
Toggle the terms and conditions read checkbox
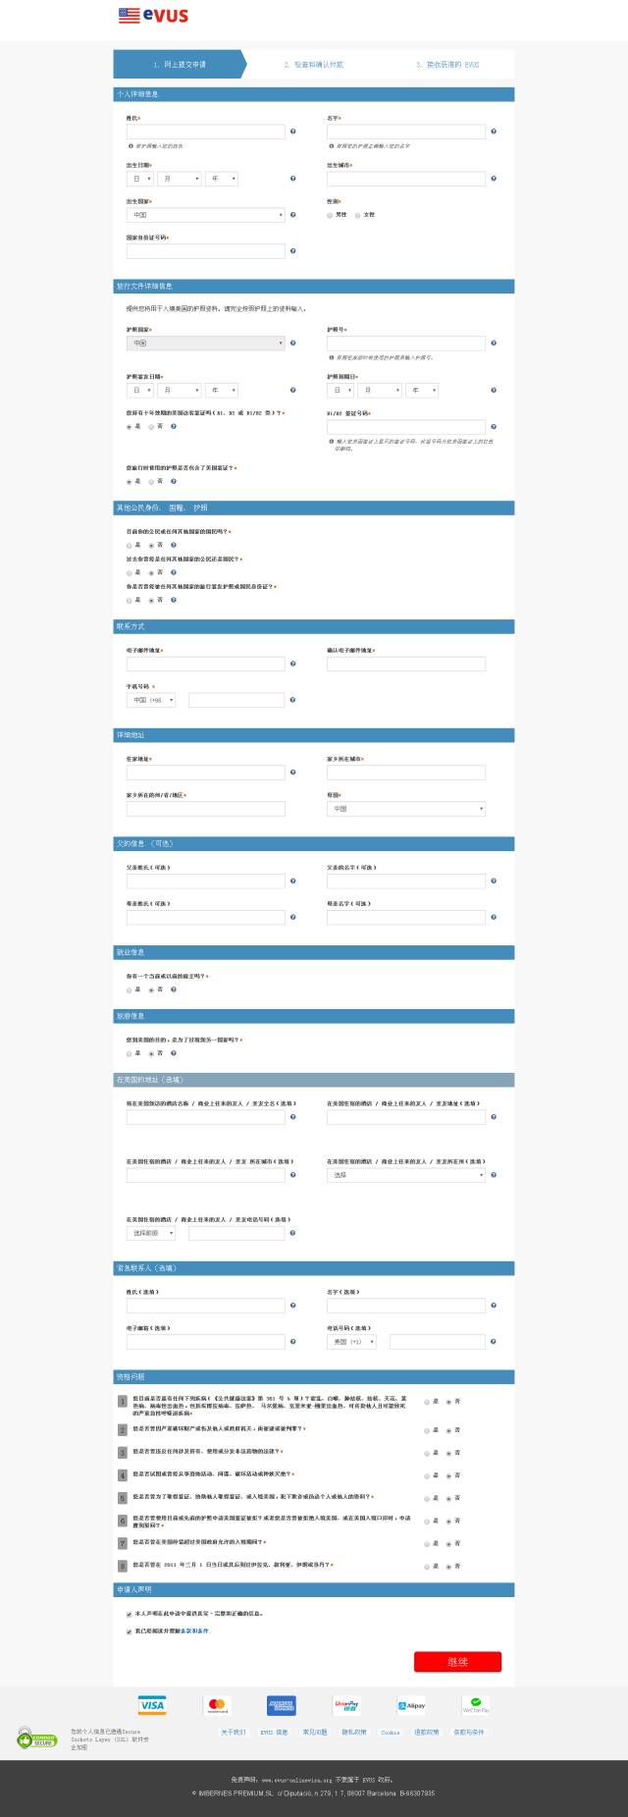click(x=129, y=1631)
